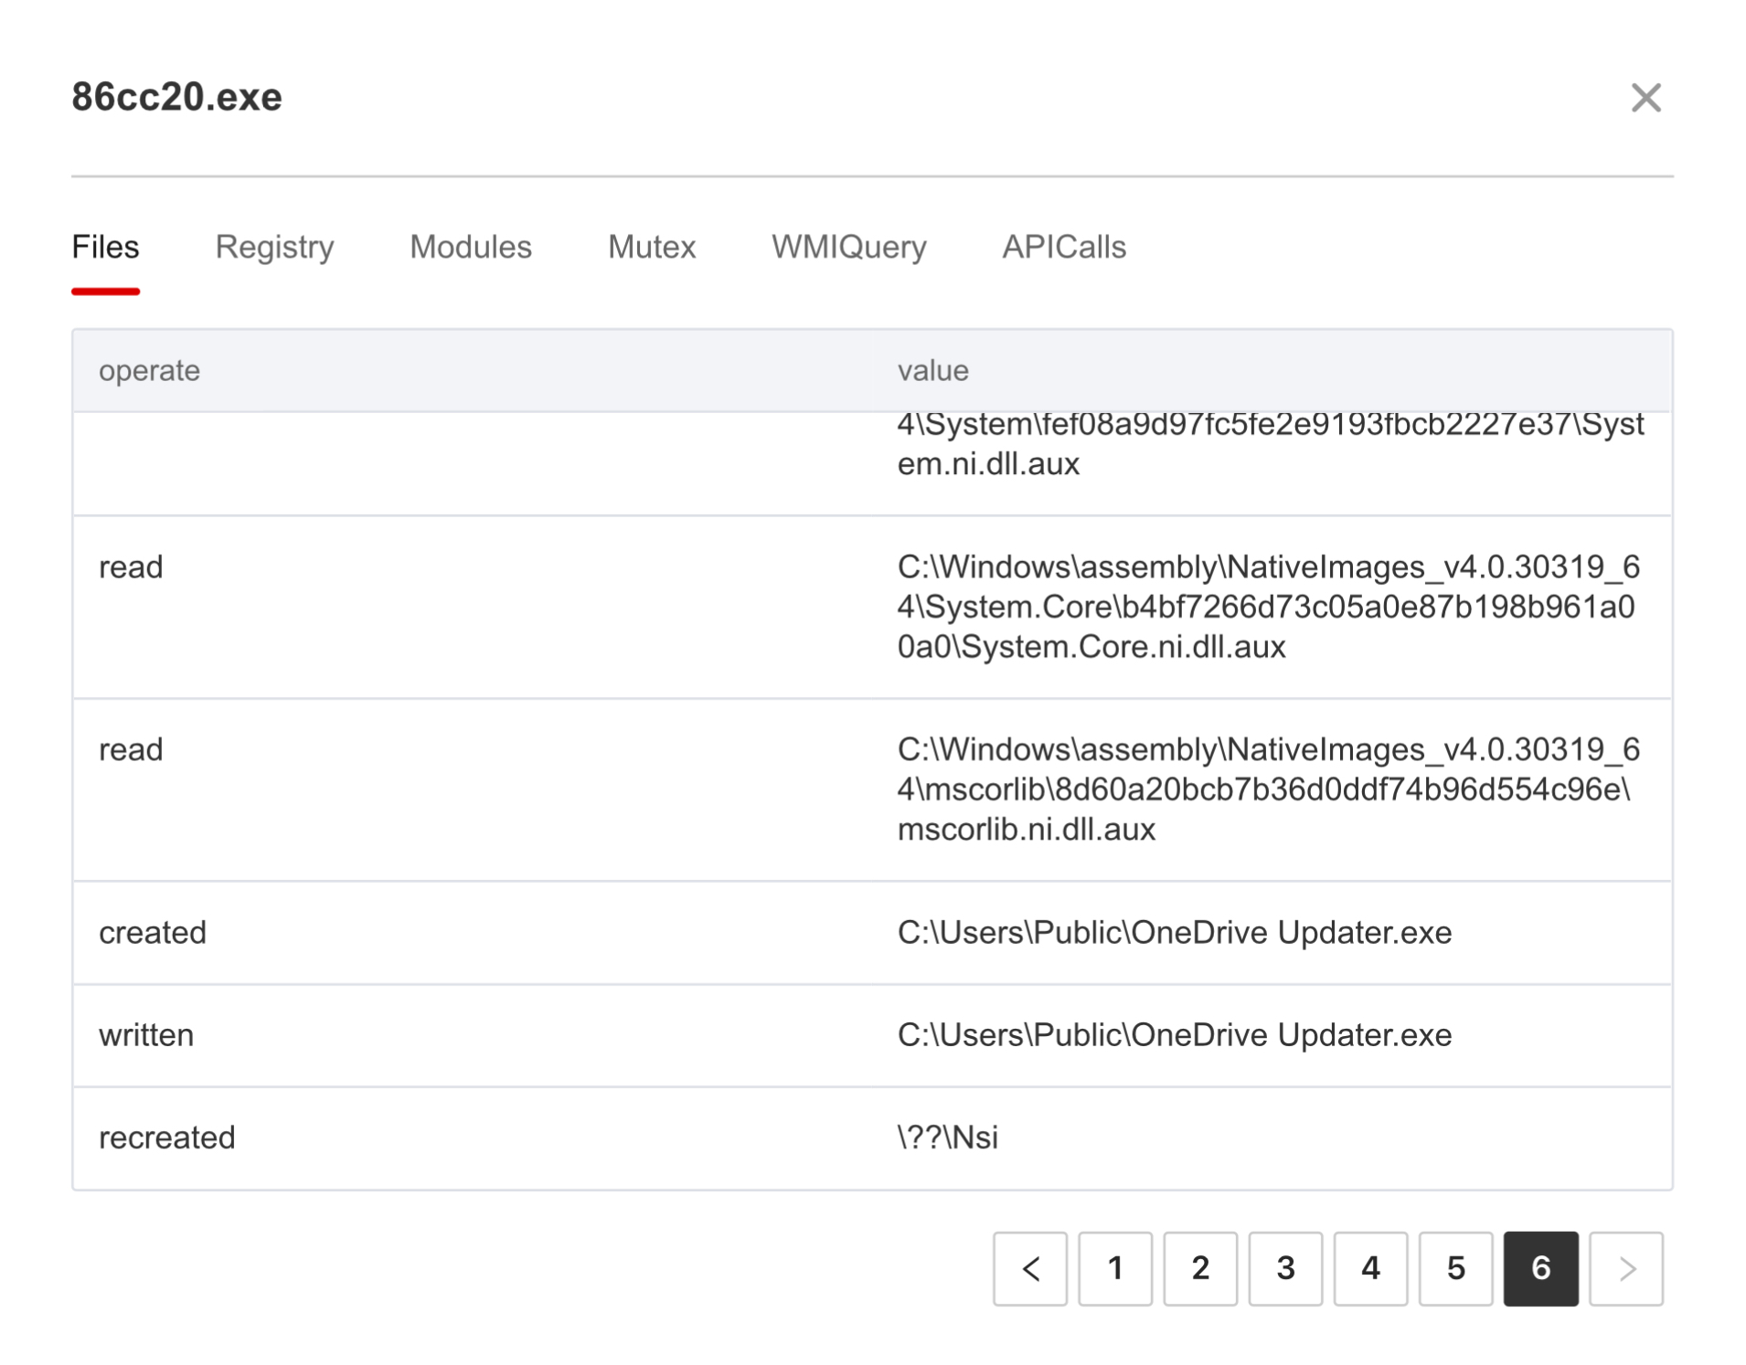
Task: Open the APICalls tab
Action: click(1063, 247)
